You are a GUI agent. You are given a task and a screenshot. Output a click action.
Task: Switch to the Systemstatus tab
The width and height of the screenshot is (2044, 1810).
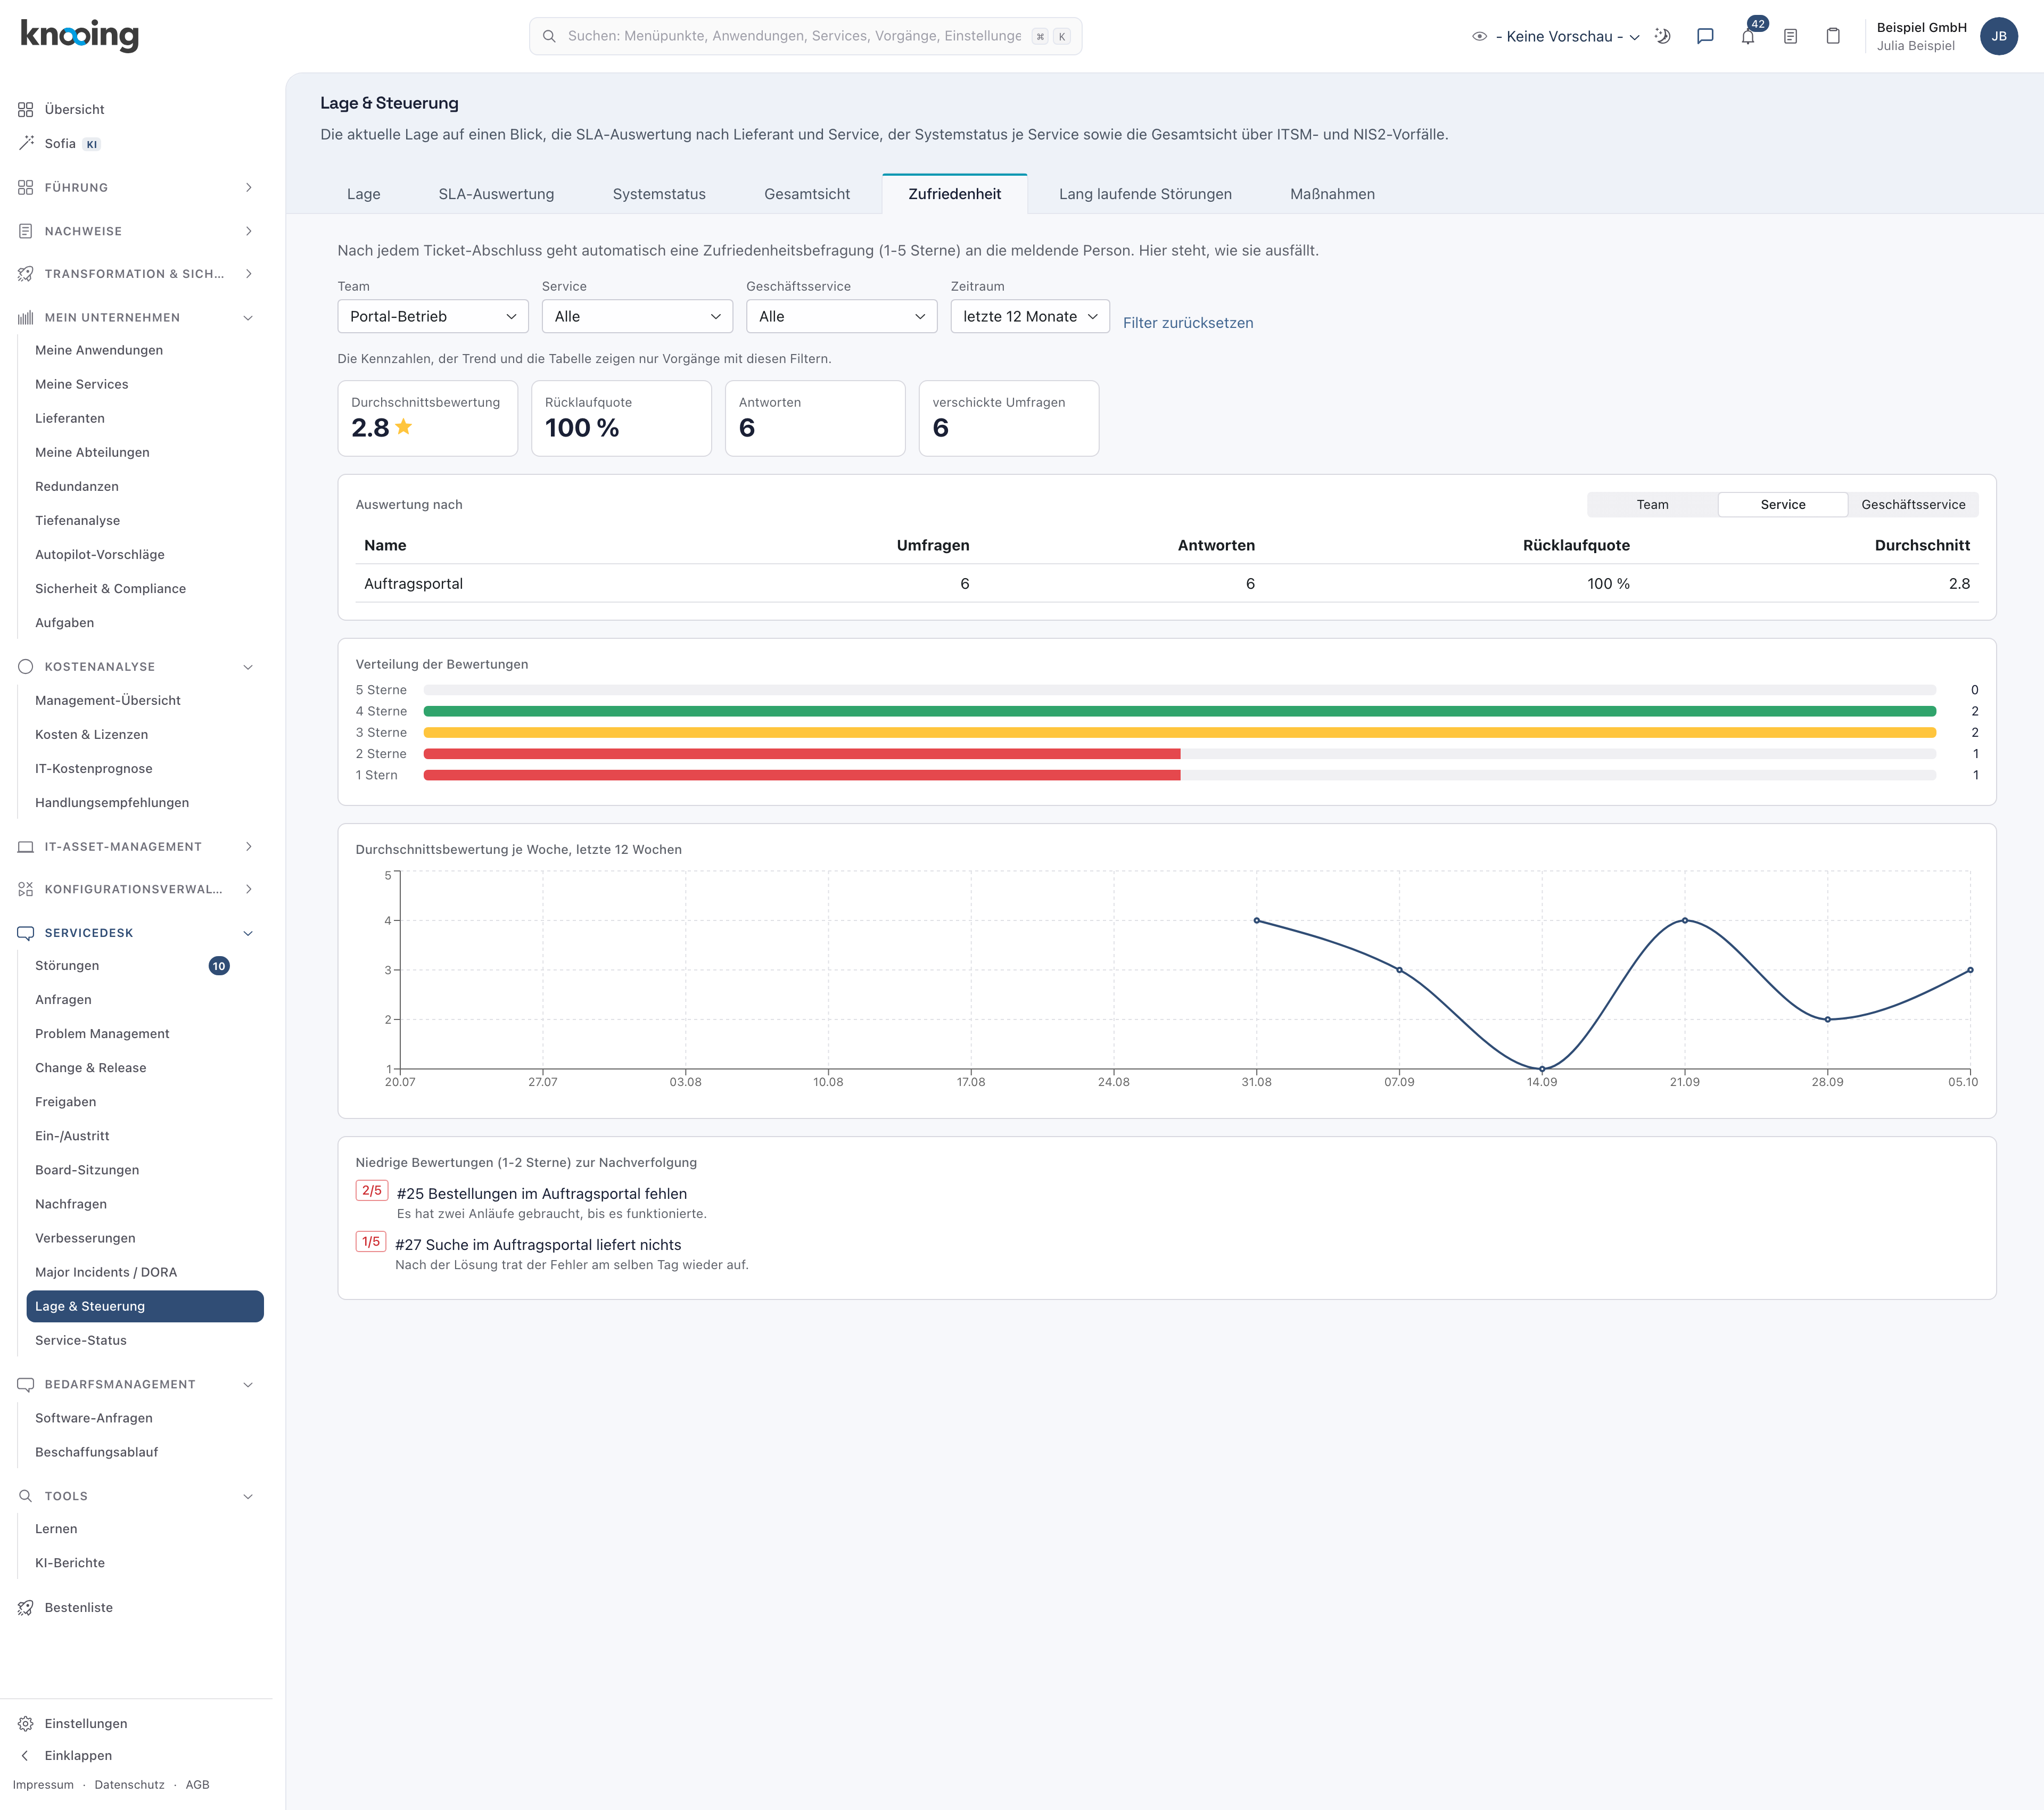pos(659,194)
